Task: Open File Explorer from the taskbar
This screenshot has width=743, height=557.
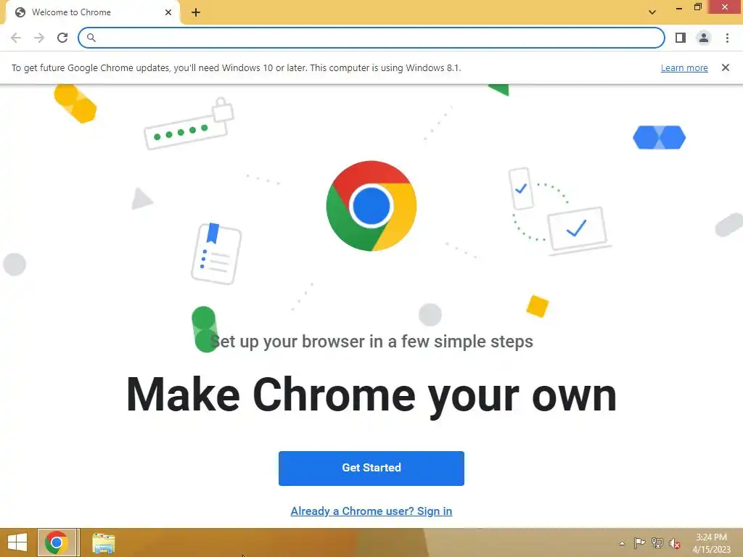Action: coord(103,543)
